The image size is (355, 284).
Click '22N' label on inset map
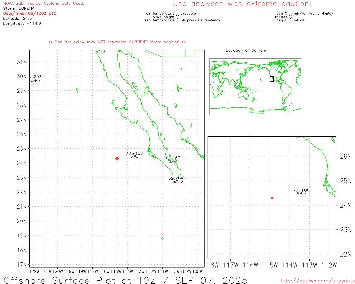tap(346, 254)
